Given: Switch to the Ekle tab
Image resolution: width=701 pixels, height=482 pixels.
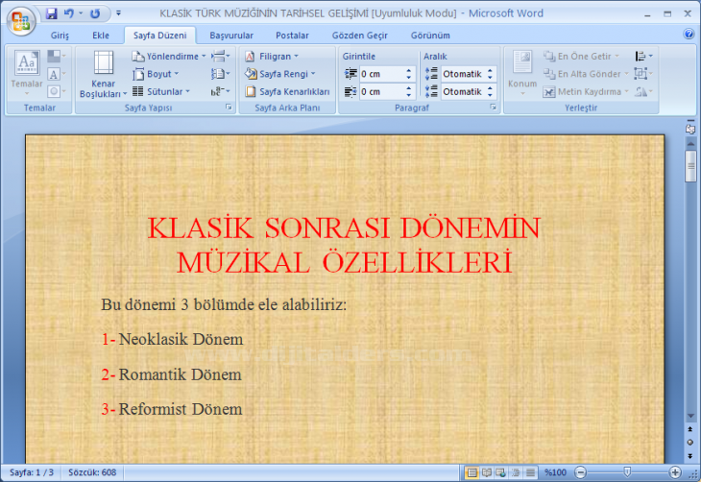Looking at the screenshot, I should tap(101, 36).
